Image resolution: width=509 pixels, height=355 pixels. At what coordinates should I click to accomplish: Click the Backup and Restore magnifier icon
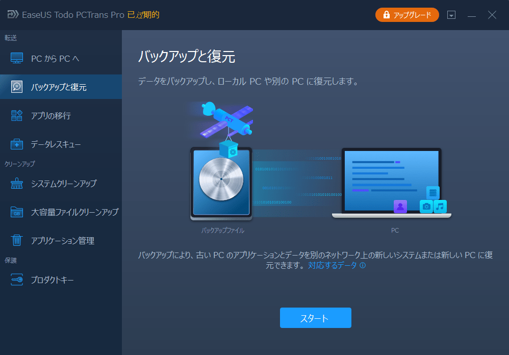[17, 86]
